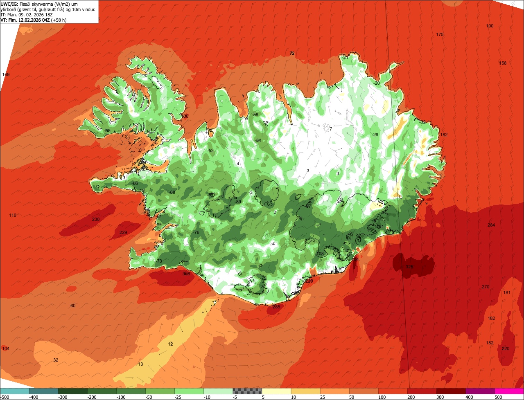Click the 'UWC/IG: Flæði skynvarma' title line
524x400 pixels.
pos(38,4)
